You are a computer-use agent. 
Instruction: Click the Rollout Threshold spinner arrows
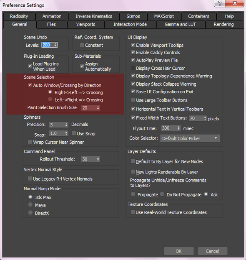click(98, 159)
